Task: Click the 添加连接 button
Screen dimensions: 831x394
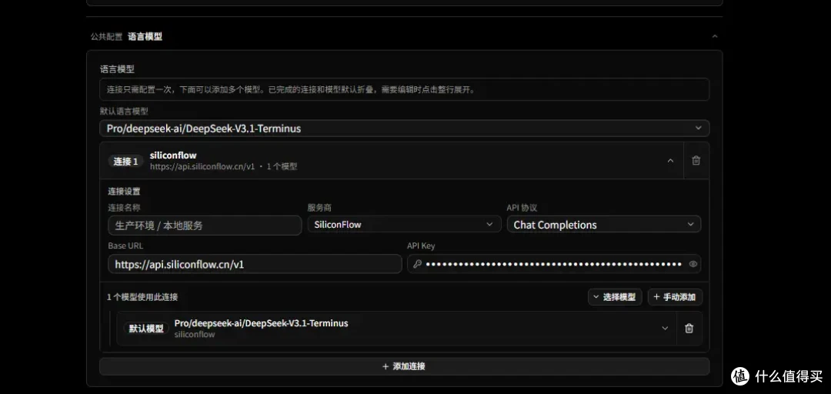Action: click(405, 366)
